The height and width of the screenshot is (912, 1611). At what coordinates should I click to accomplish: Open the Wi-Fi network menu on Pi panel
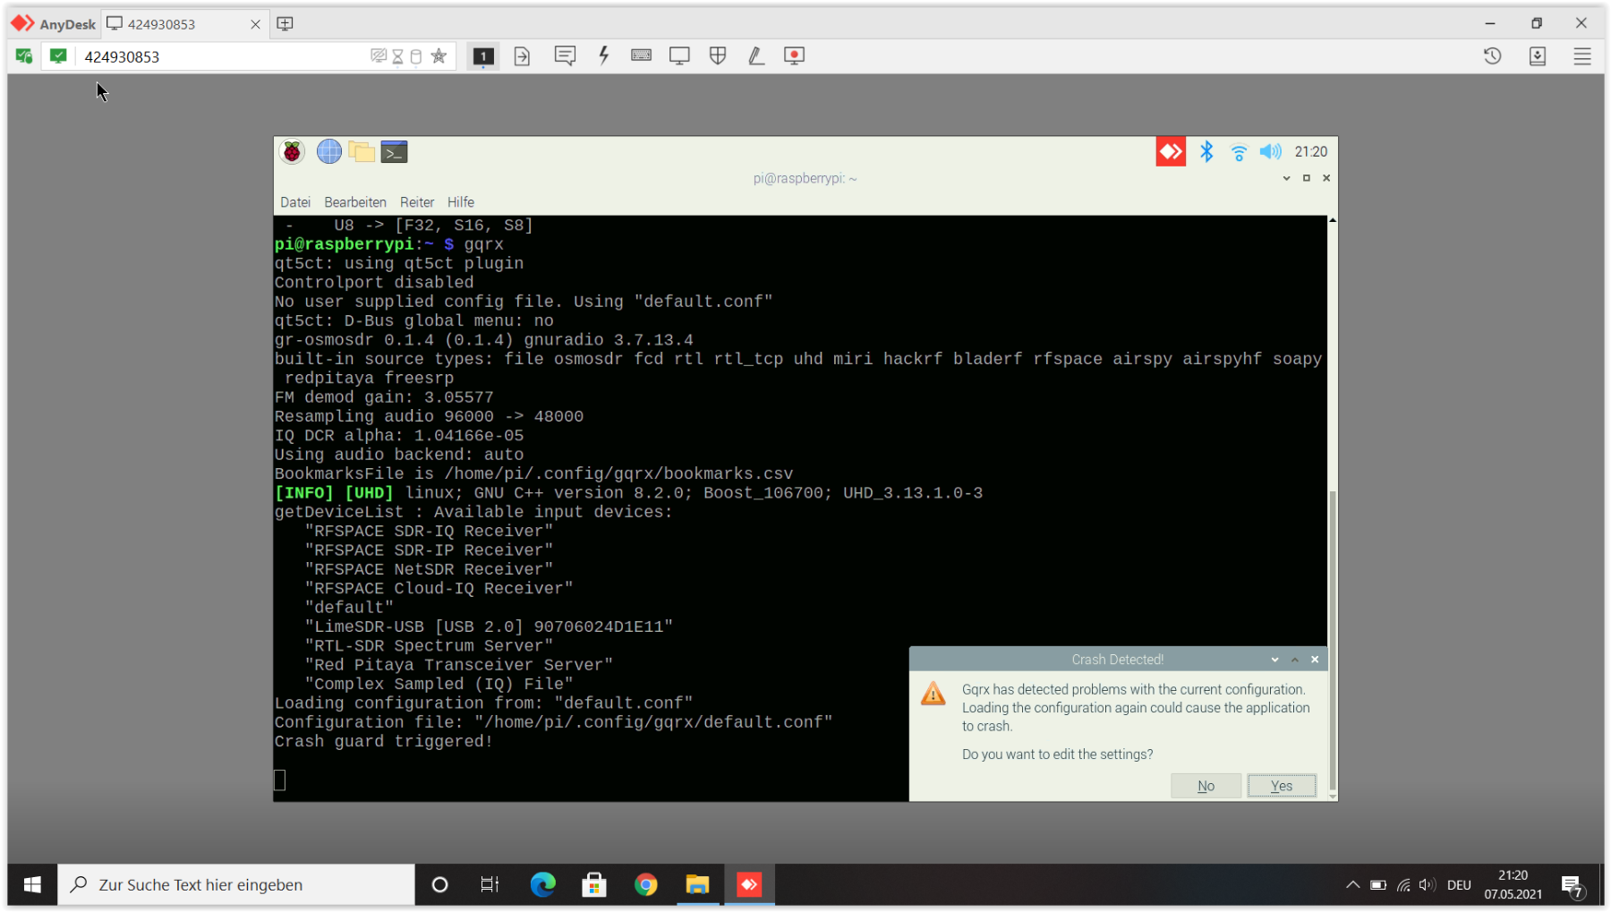tap(1239, 152)
